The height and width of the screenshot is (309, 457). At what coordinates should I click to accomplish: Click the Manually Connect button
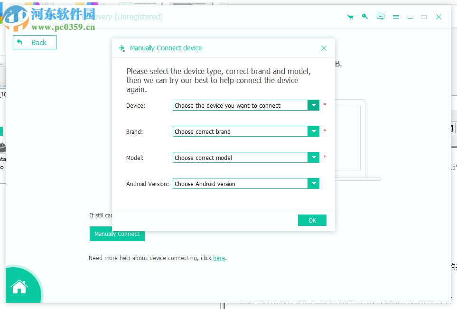click(x=117, y=234)
